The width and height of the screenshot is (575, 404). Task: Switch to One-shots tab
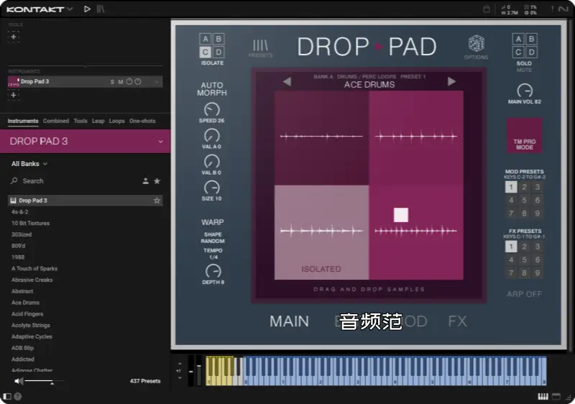(142, 121)
